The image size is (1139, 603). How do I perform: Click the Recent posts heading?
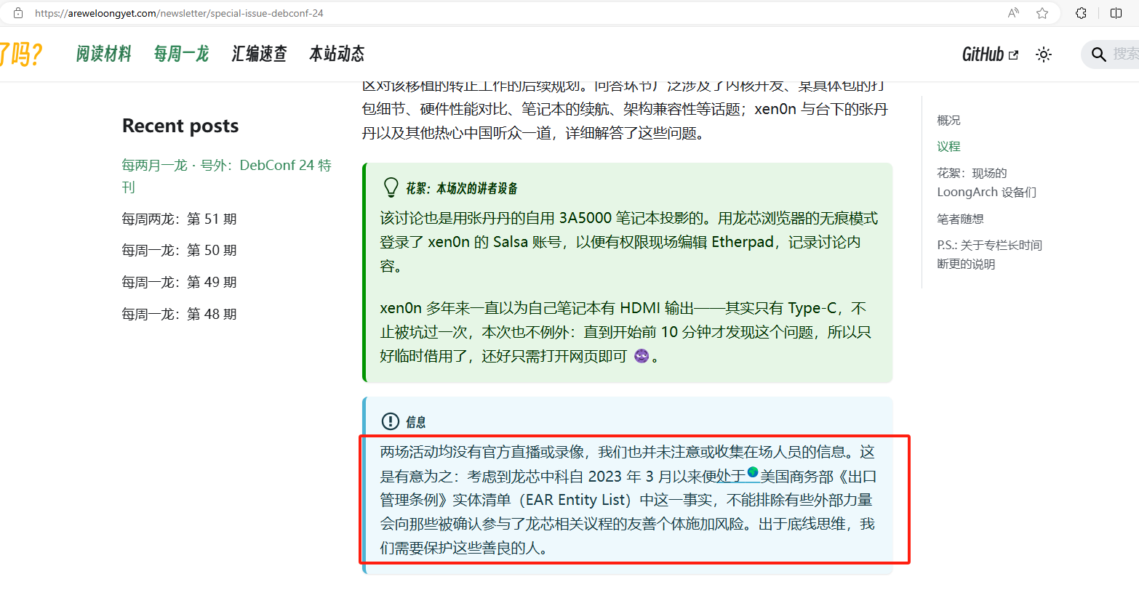point(180,126)
